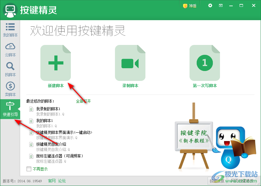Click file name 鼠标左键连点器.Q

coord(51,161)
